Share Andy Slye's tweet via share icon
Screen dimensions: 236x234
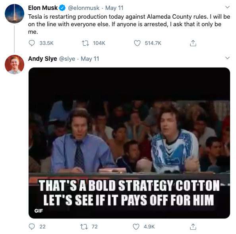point(193,226)
